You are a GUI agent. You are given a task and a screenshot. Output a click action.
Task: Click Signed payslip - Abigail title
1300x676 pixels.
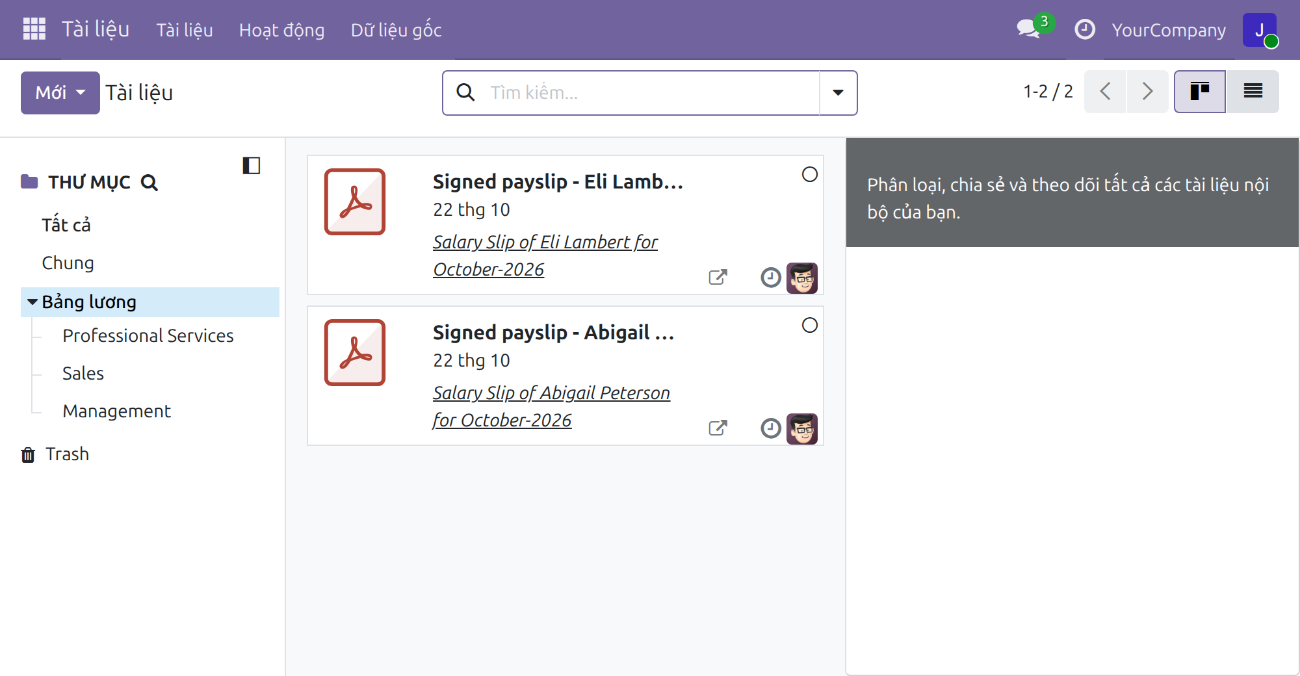pyautogui.click(x=554, y=332)
